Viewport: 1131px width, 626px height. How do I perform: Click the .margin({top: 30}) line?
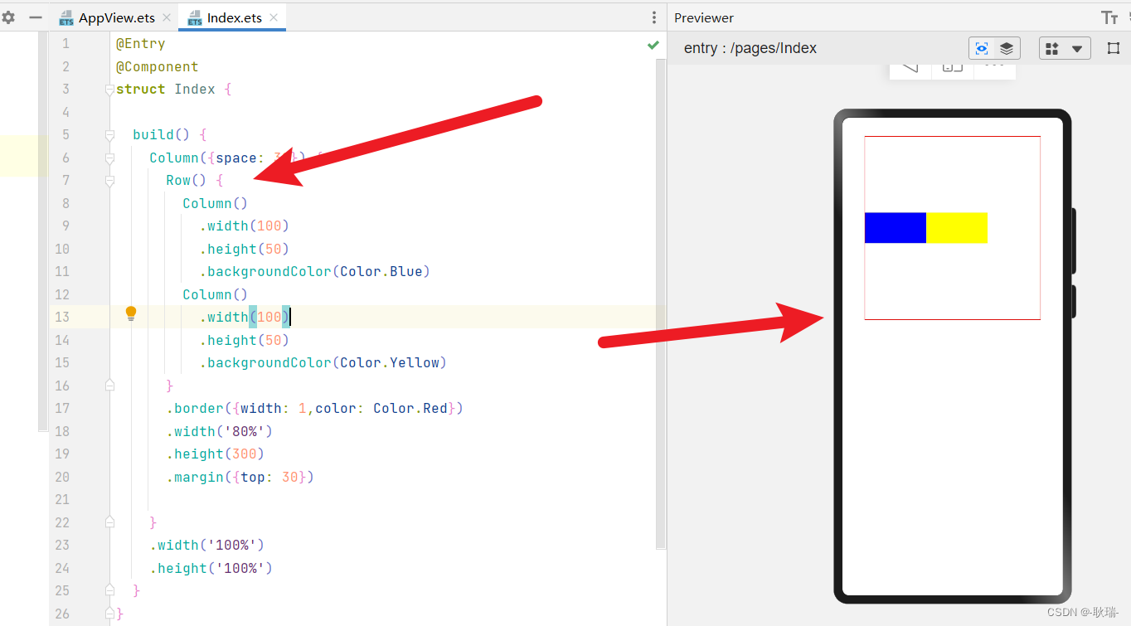240,477
